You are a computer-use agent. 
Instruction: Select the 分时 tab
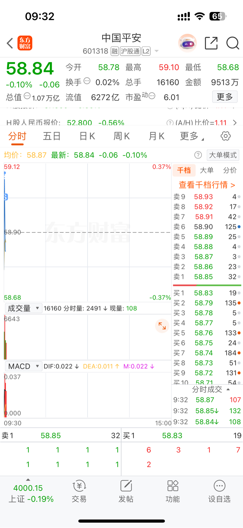(17, 136)
